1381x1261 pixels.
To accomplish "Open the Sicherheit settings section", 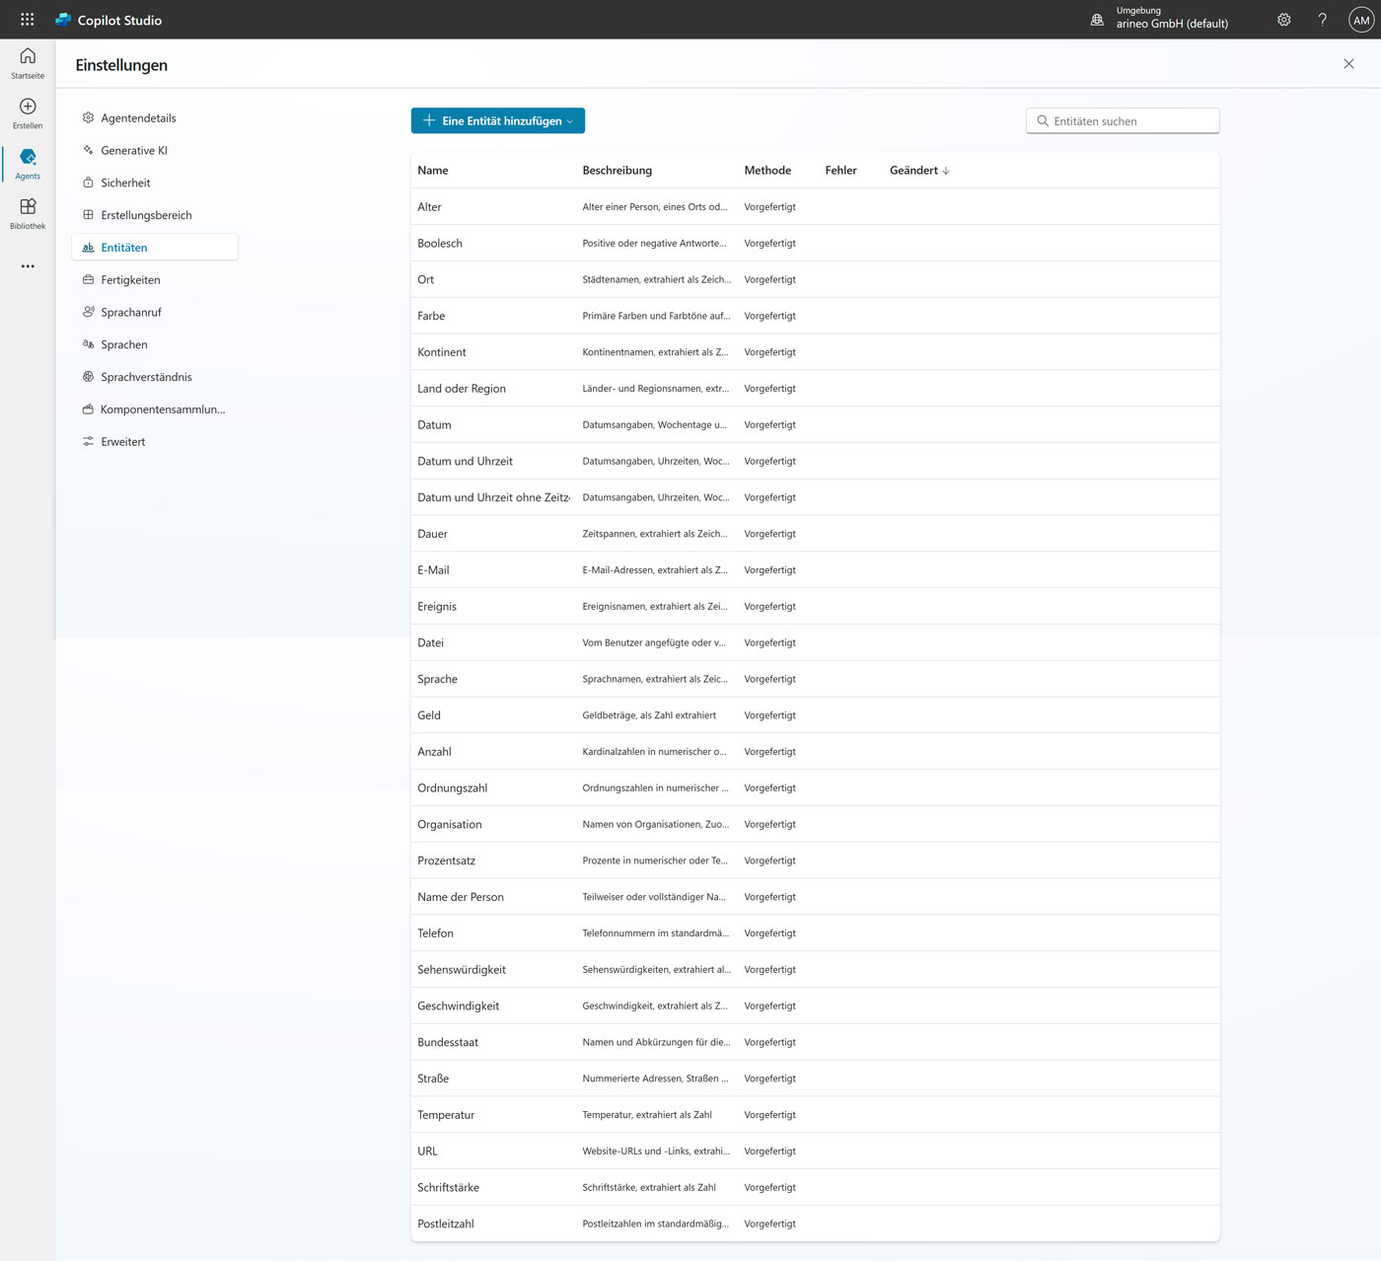I will [x=125, y=184].
